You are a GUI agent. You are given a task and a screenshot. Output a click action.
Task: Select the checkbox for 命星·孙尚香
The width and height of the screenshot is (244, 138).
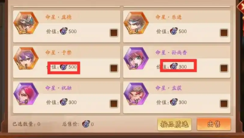[x=224, y=68]
